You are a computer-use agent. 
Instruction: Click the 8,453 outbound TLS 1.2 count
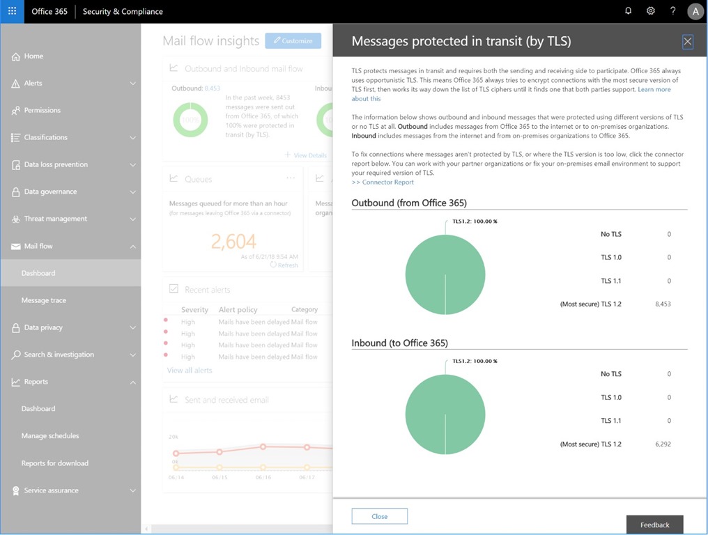663,304
